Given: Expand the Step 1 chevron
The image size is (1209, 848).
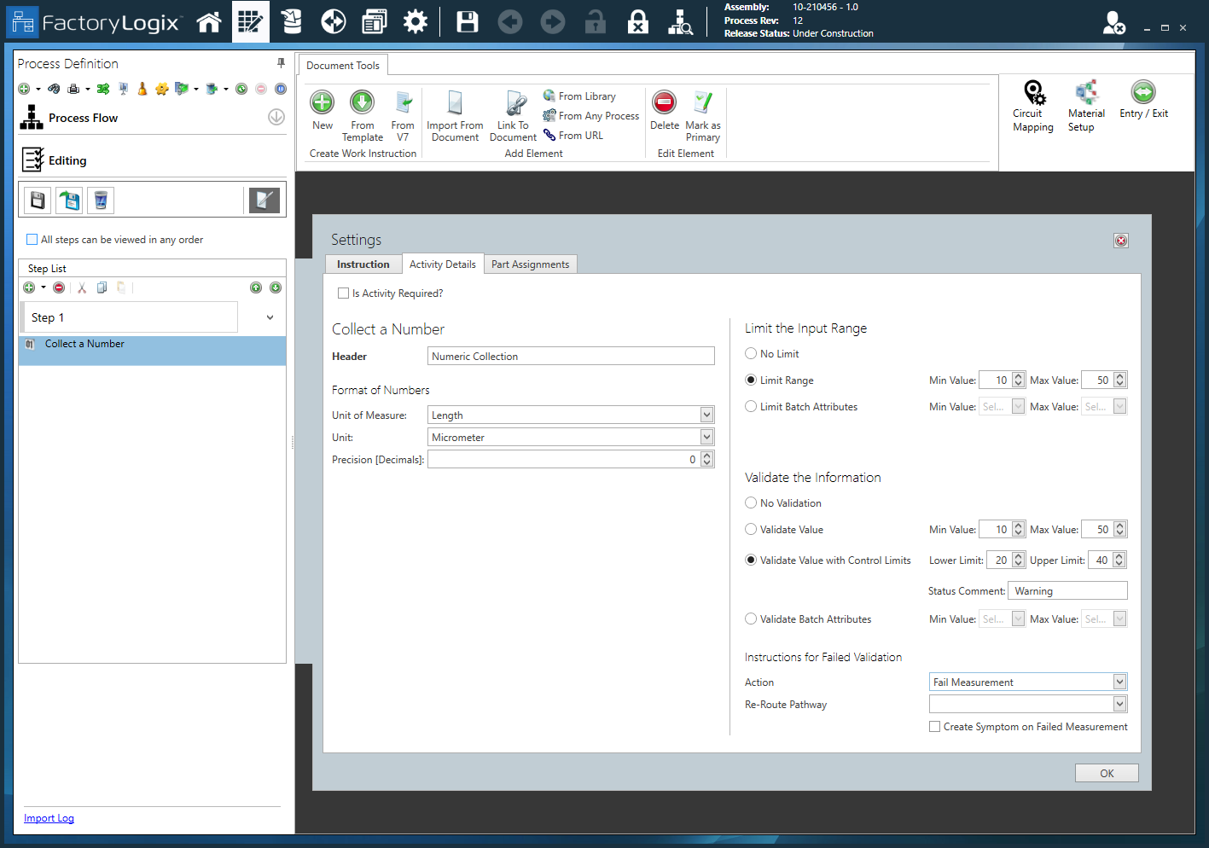Looking at the screenshot, I should coord(270,317).
